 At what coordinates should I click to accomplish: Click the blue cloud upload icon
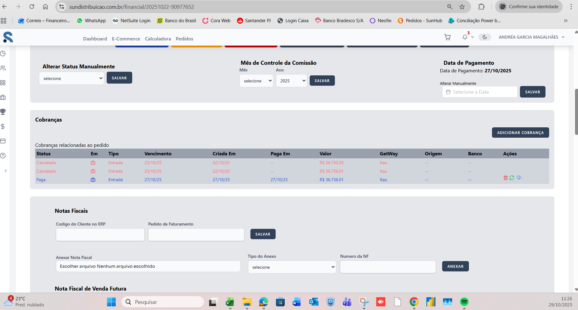[x=519, y=178]
